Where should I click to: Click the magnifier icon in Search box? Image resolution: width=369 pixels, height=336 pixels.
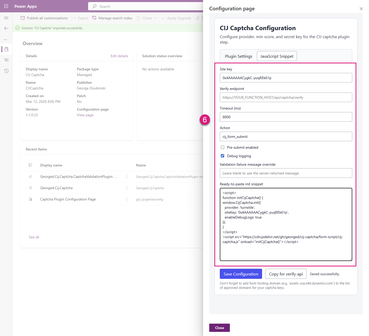95,6
